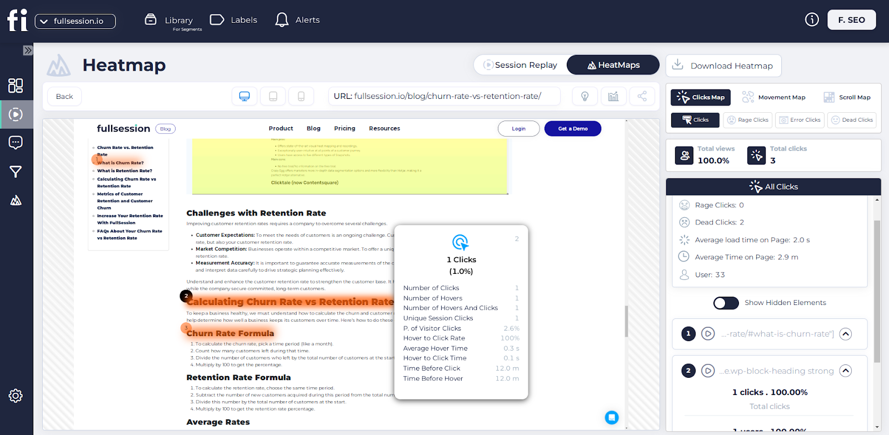
Task: Click the share icon in toolbar
Action: (x=642, y=97)
